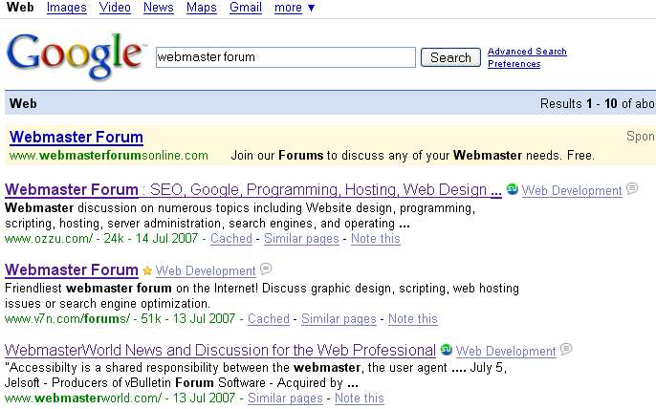Open the Preferences link
This screenshot has height=409, width=656.
514,64
